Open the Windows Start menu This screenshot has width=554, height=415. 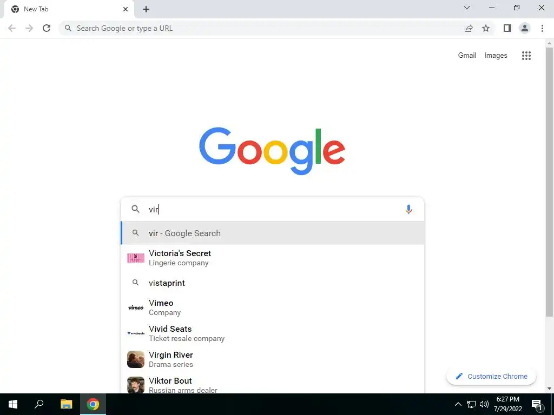pyautogui.click(x=13, y=404)
